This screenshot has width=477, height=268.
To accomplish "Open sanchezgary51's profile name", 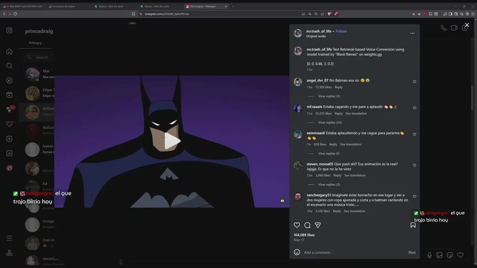I will point(319,195).
